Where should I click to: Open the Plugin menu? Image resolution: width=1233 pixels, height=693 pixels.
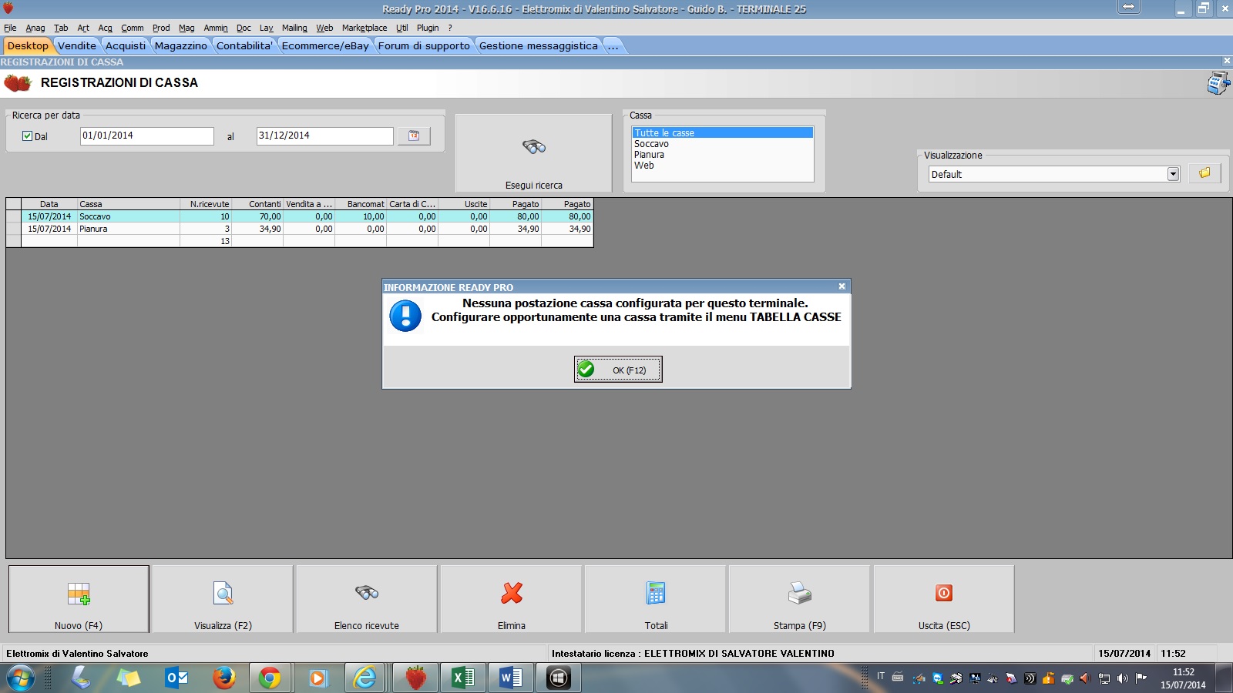coord(428,28)
